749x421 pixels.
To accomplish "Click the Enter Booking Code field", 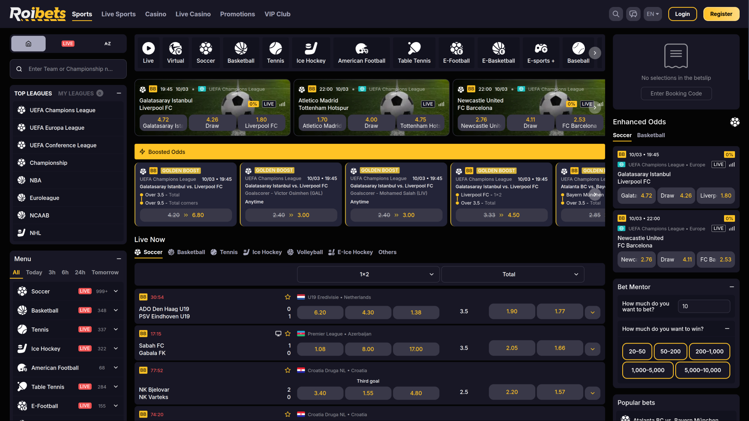I will pos(676,93).
